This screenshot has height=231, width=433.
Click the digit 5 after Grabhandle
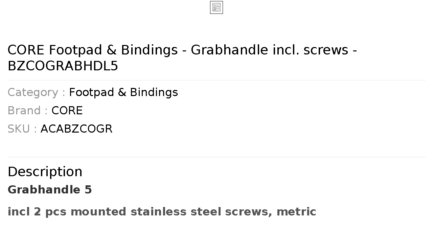[x=88, y=190]
